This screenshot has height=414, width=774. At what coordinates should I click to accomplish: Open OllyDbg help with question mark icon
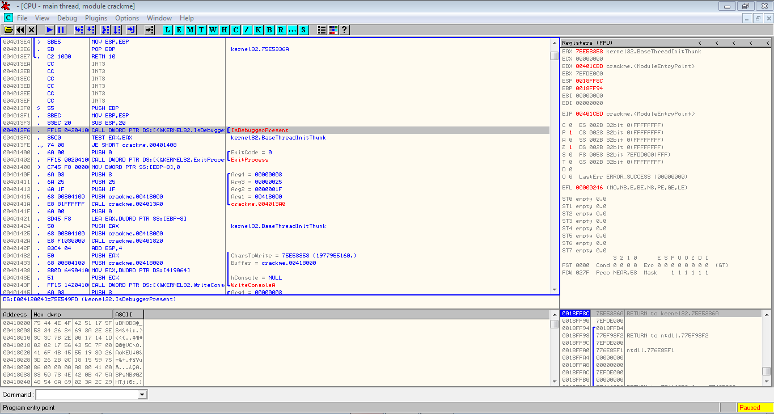click(x=344, y=29)
